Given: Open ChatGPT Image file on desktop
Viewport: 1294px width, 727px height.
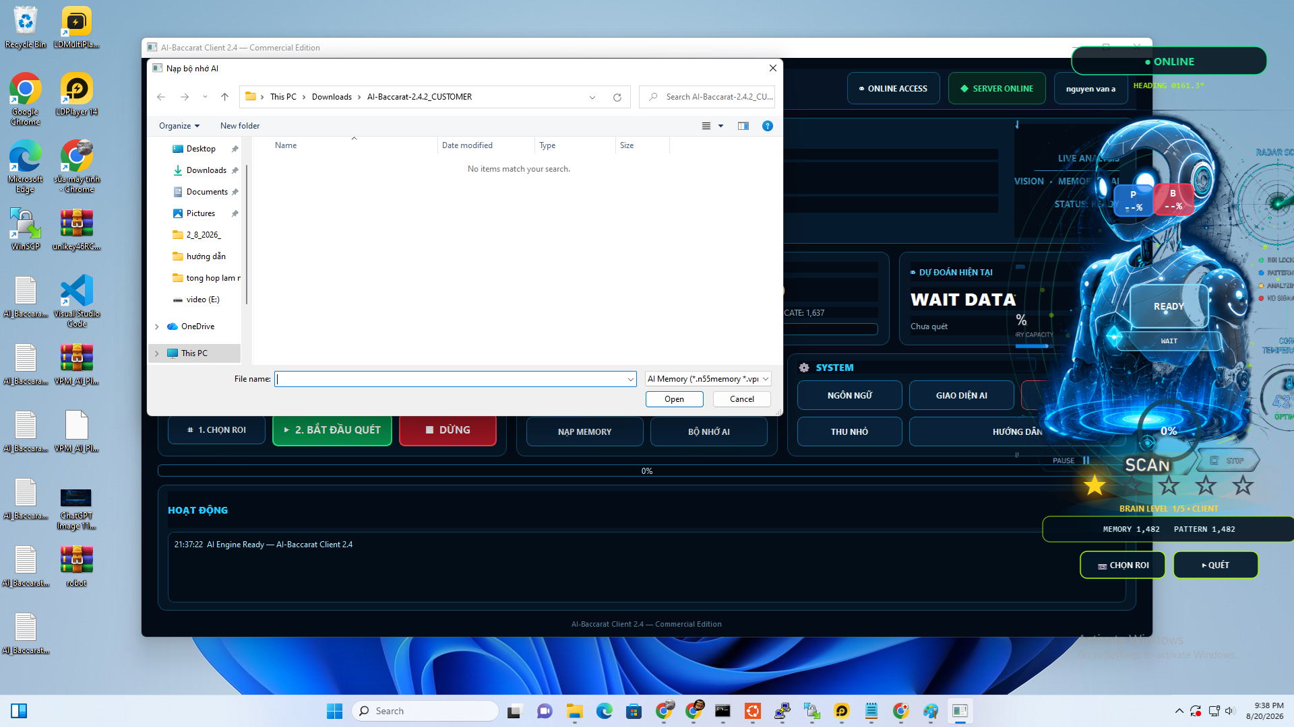Looking at the screenshot, I should (x=77, y=508).
